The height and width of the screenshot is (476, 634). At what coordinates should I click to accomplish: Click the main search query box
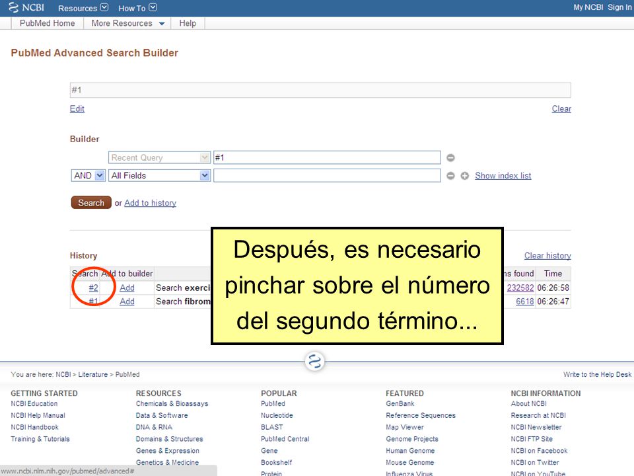(x=320, y=90)
